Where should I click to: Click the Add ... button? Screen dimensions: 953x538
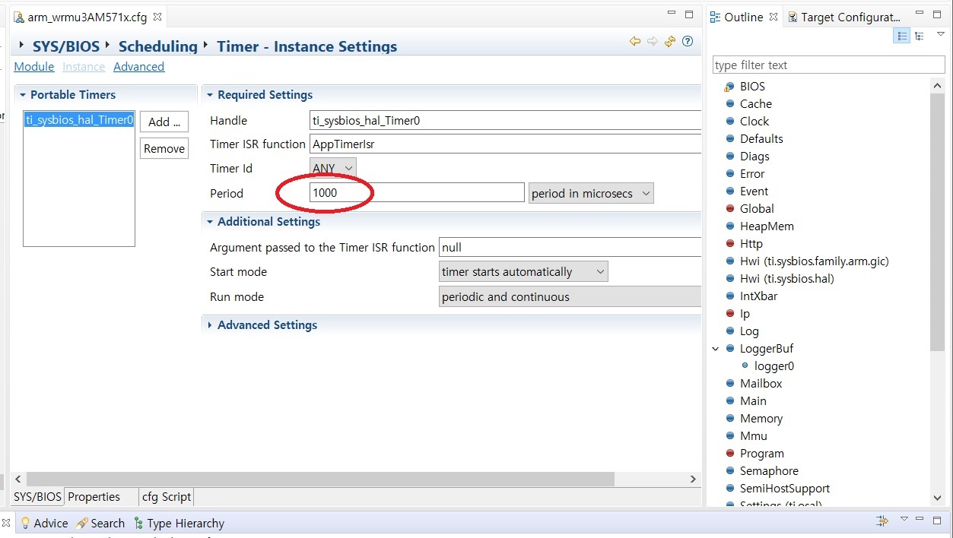tap(164, 122)
